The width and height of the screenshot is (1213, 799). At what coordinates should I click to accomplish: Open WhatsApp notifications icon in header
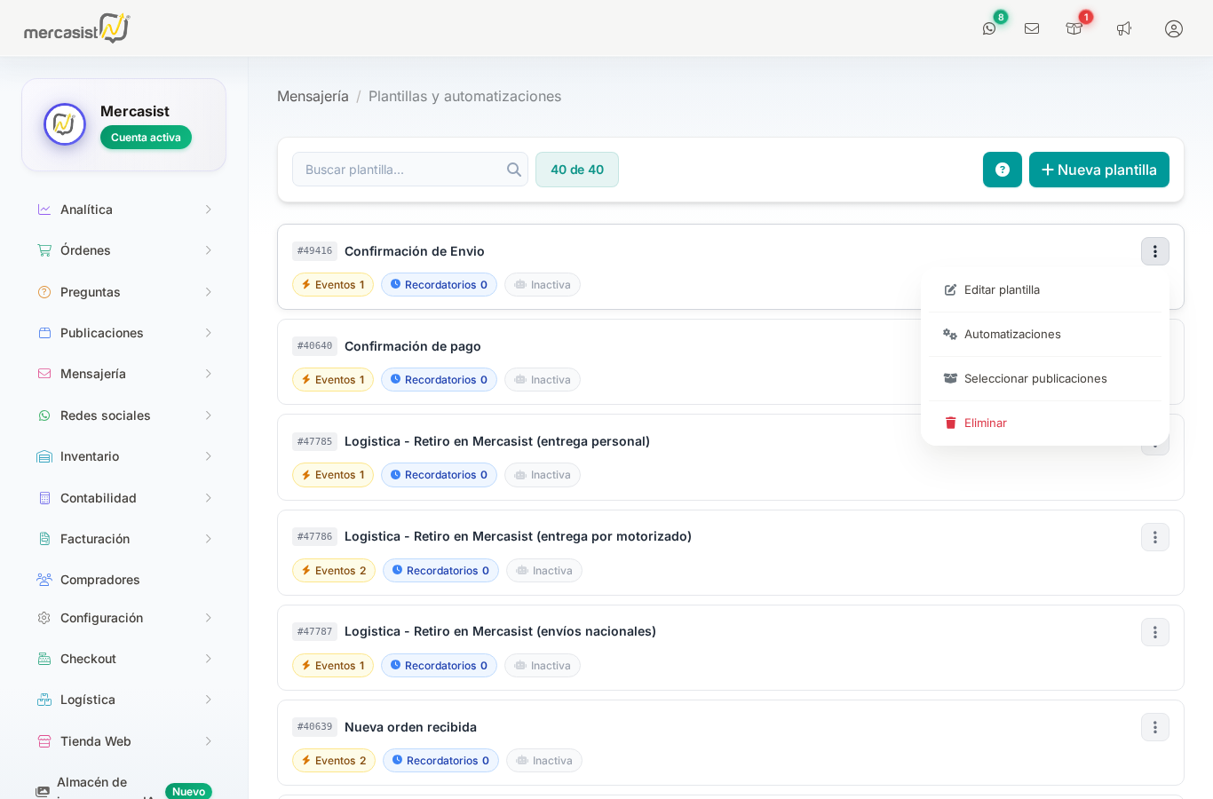pos(989,28)
